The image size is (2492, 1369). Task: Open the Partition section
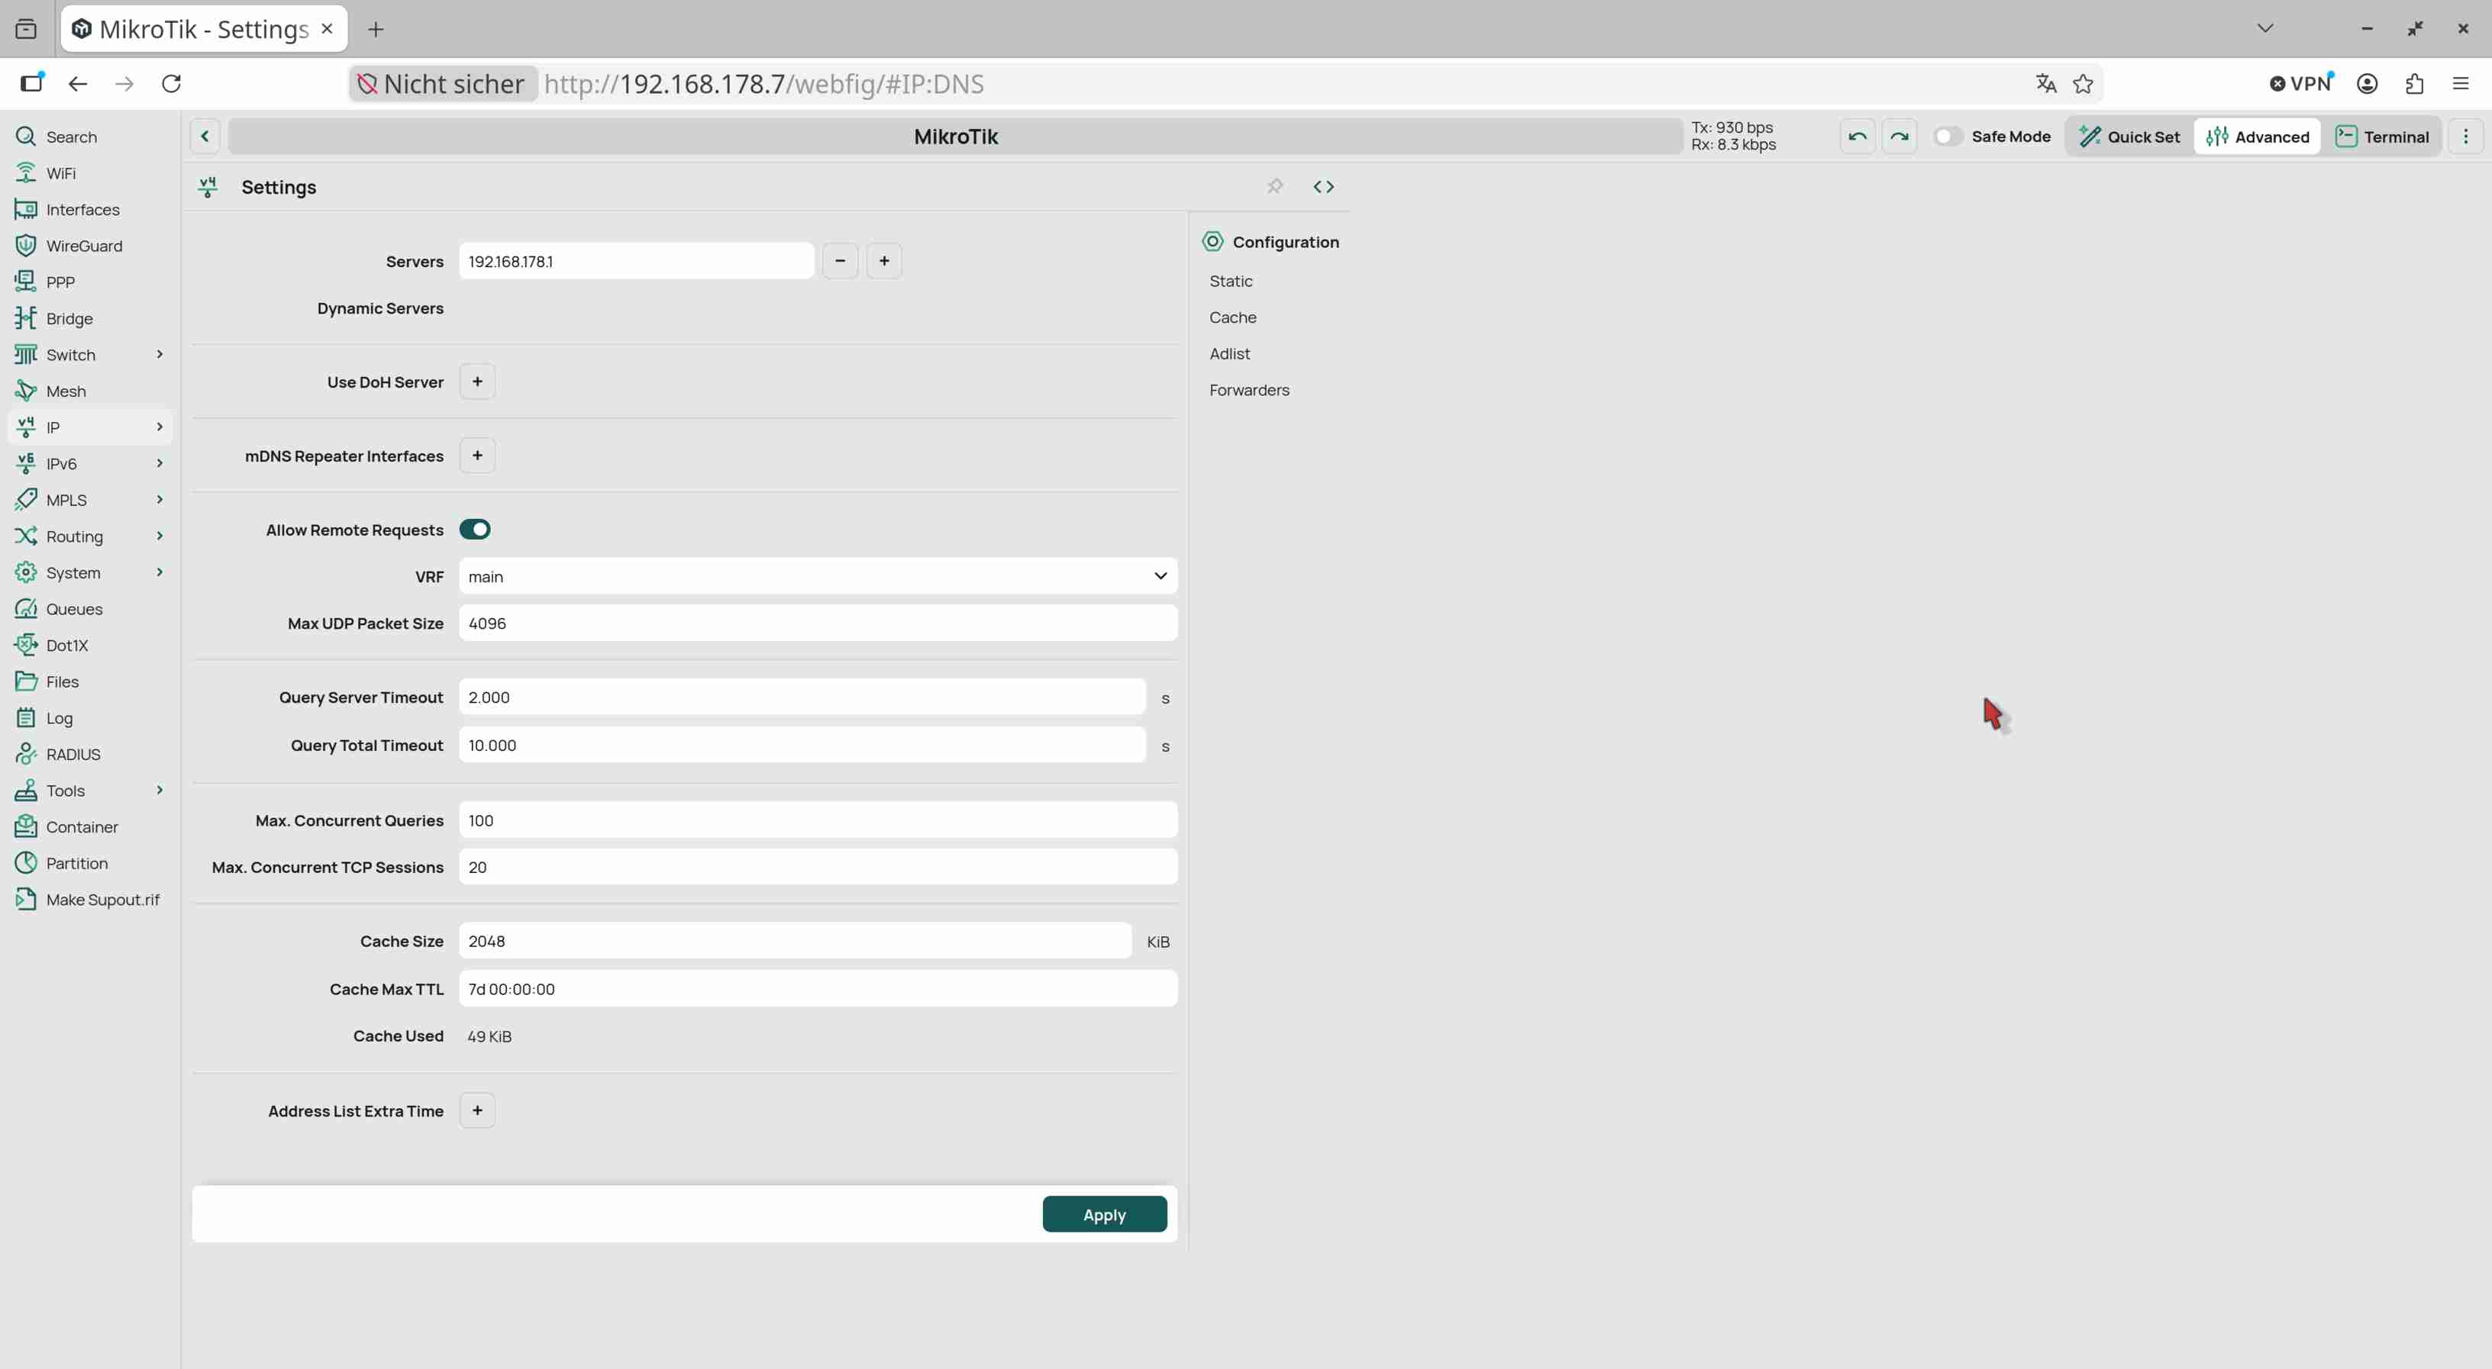(76, 863)
